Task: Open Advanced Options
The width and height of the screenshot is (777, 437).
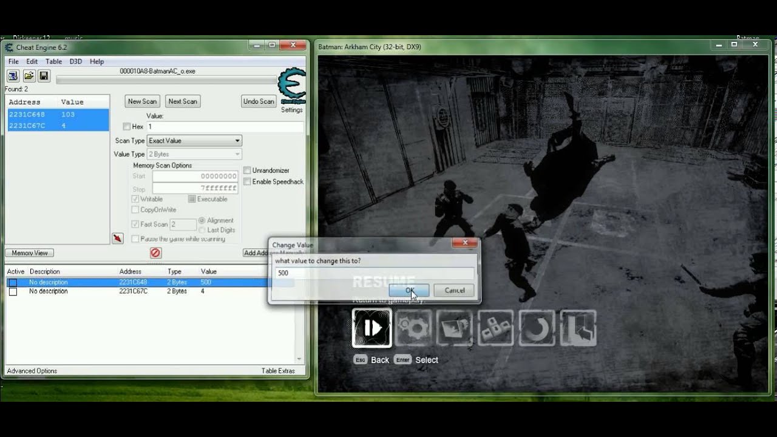Action: pyautogui.click(x=32, y=371)
